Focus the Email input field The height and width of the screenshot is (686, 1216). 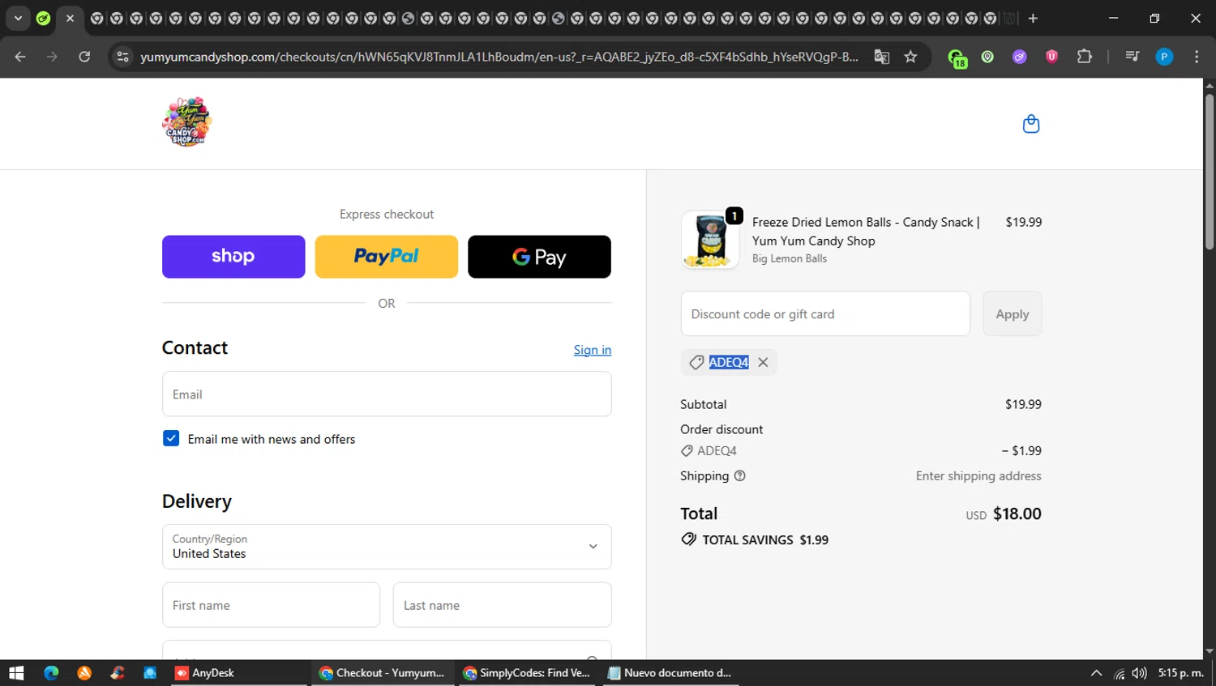[x=387, y=394]
